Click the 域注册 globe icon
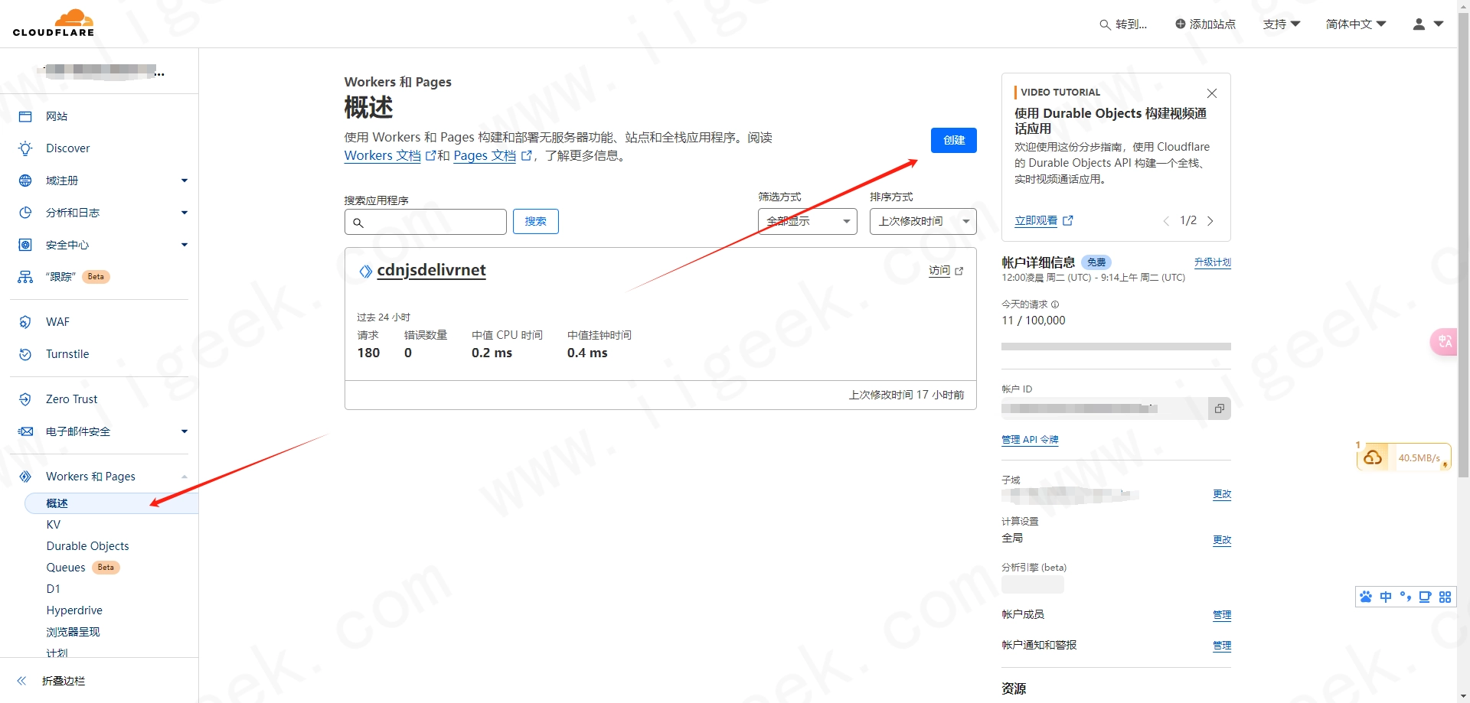This screenshot has width=1470, height=703. coord(25,181)
